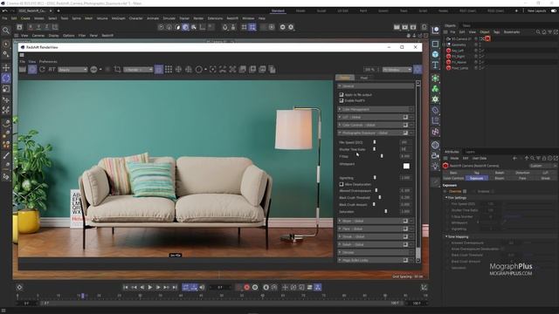Click the PostFX panel vertical scrollbar
Screen dimensions: 559x314
coord(418,172)
